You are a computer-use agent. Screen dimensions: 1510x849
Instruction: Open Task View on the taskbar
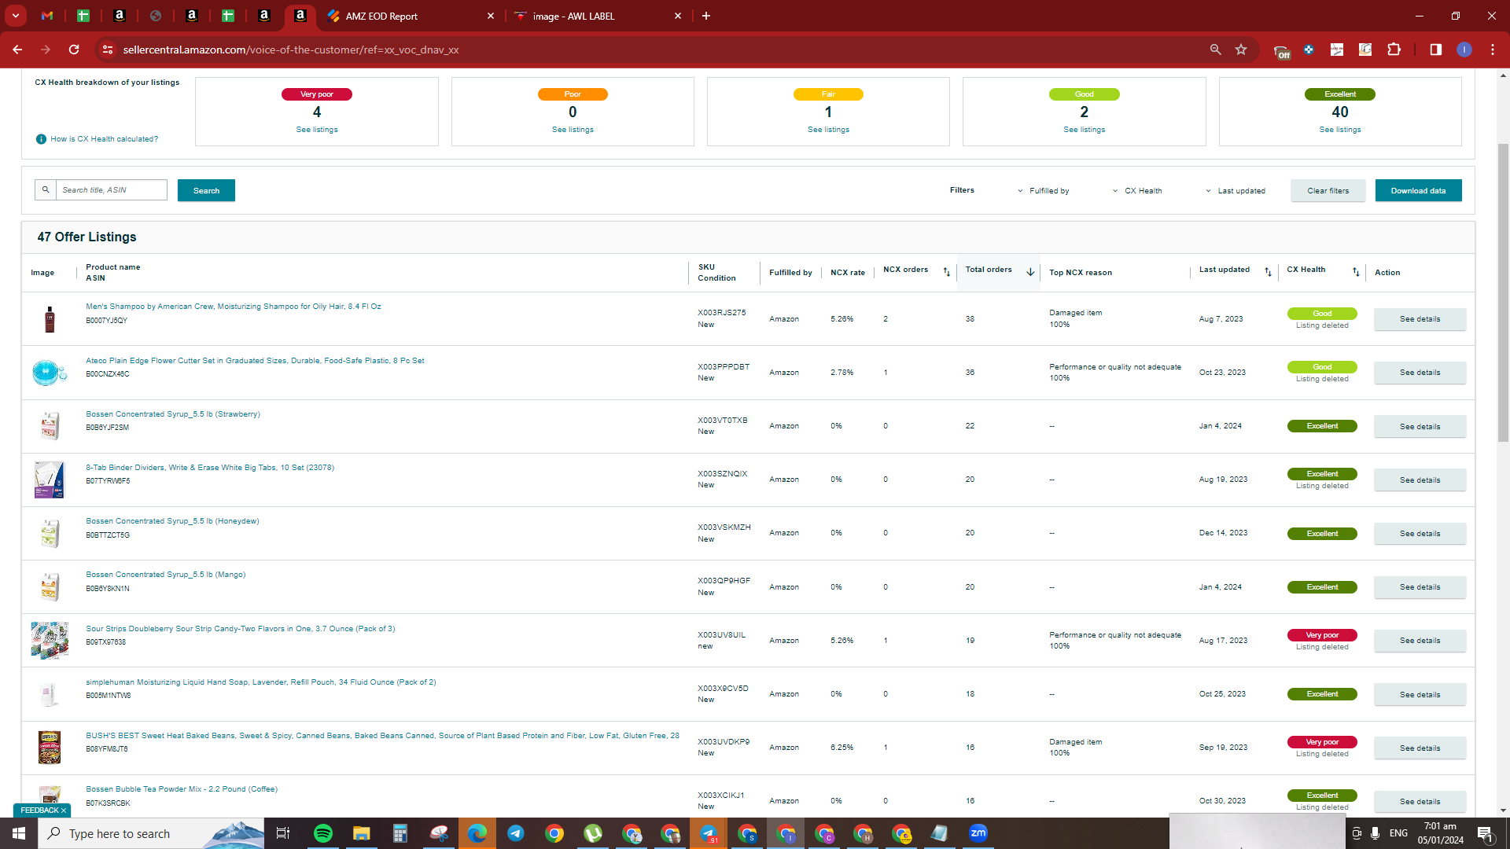[x=283, y=833]
